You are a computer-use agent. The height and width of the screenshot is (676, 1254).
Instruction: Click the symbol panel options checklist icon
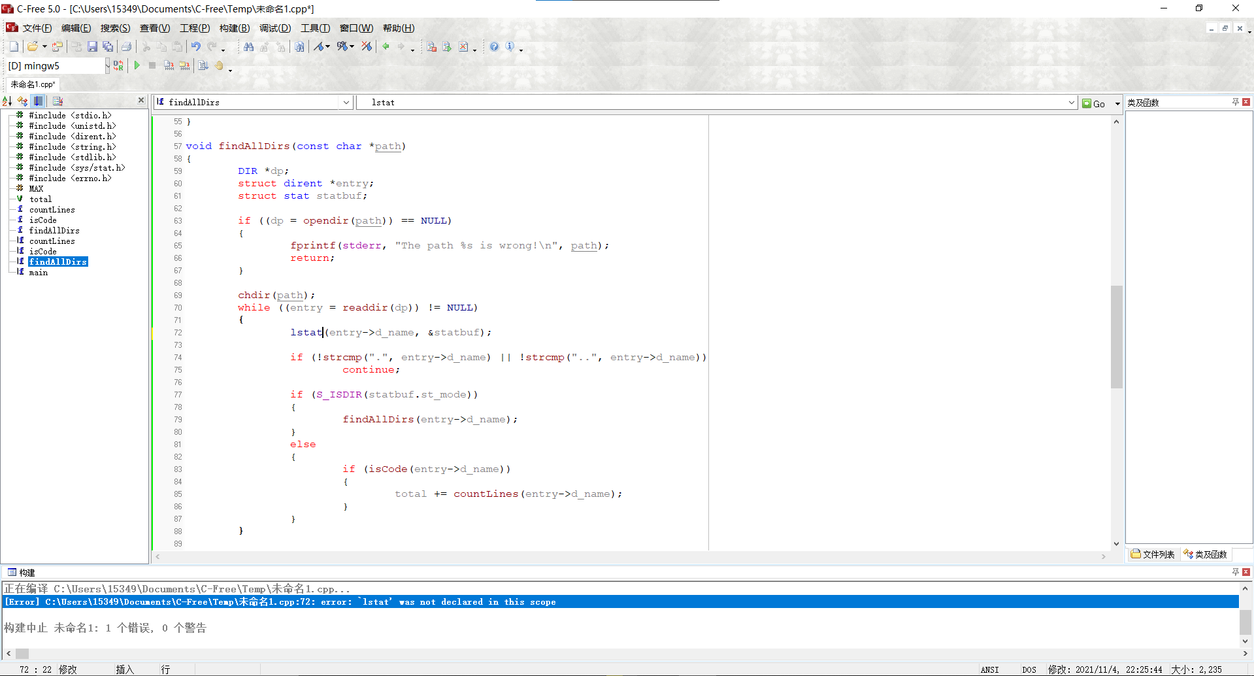click(58, 101)
